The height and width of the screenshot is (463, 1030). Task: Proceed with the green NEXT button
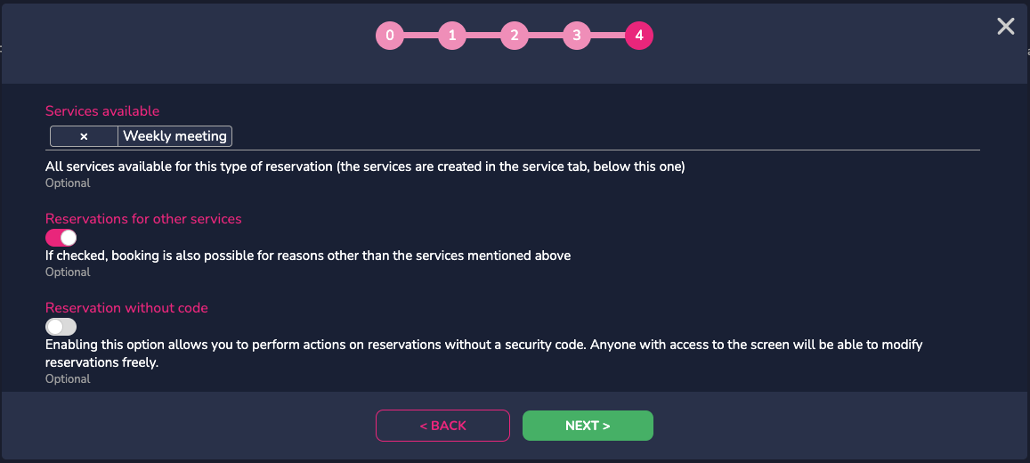(x=588, y=426)
